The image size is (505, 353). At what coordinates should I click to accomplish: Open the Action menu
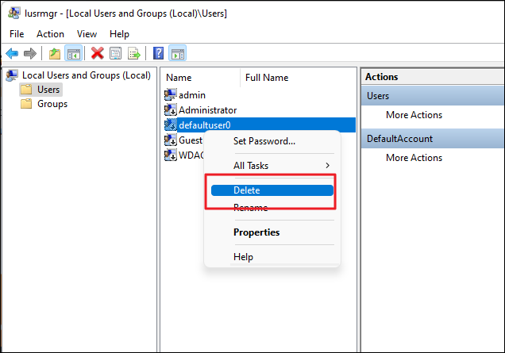[50, 34]
